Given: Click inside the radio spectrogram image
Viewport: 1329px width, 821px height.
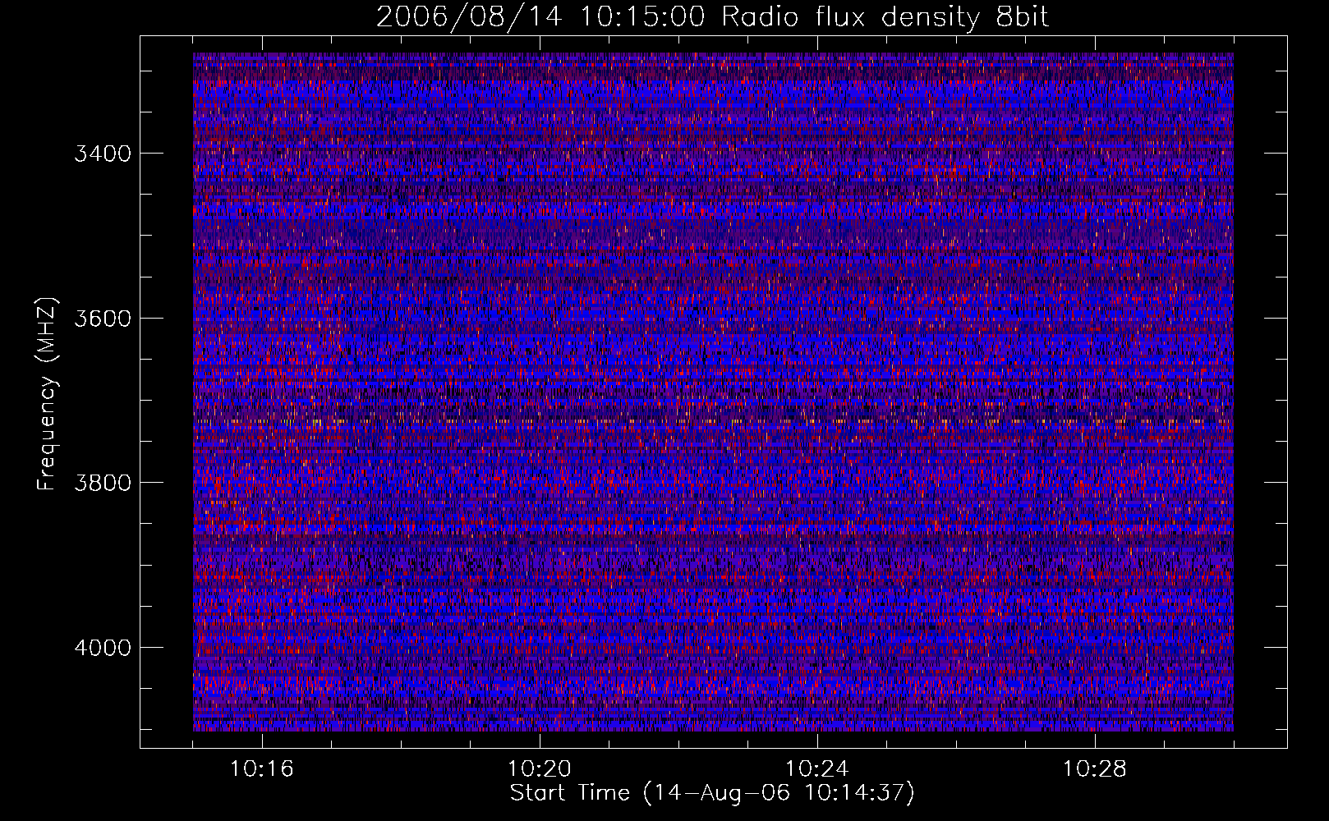Looking at the screenshot, I should [713, 392].
